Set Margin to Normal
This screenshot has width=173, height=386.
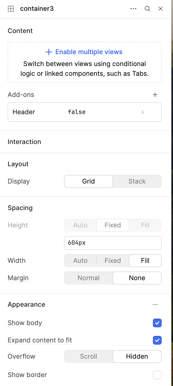click(88, 278)
